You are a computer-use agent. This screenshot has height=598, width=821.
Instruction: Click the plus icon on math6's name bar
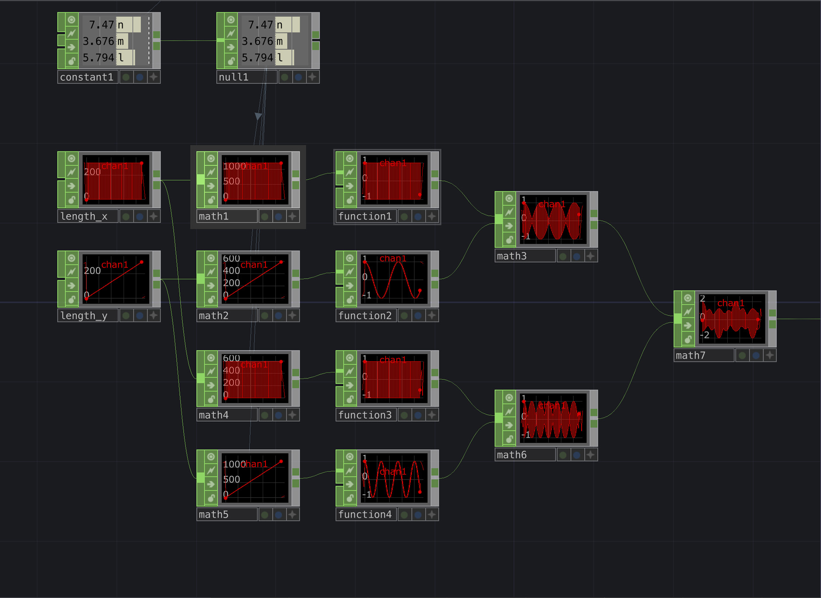591,455
